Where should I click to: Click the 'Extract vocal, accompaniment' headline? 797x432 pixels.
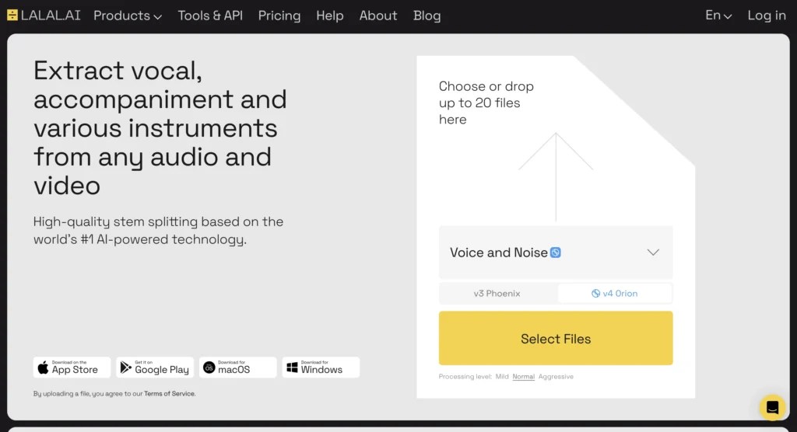tap(160, 128)
